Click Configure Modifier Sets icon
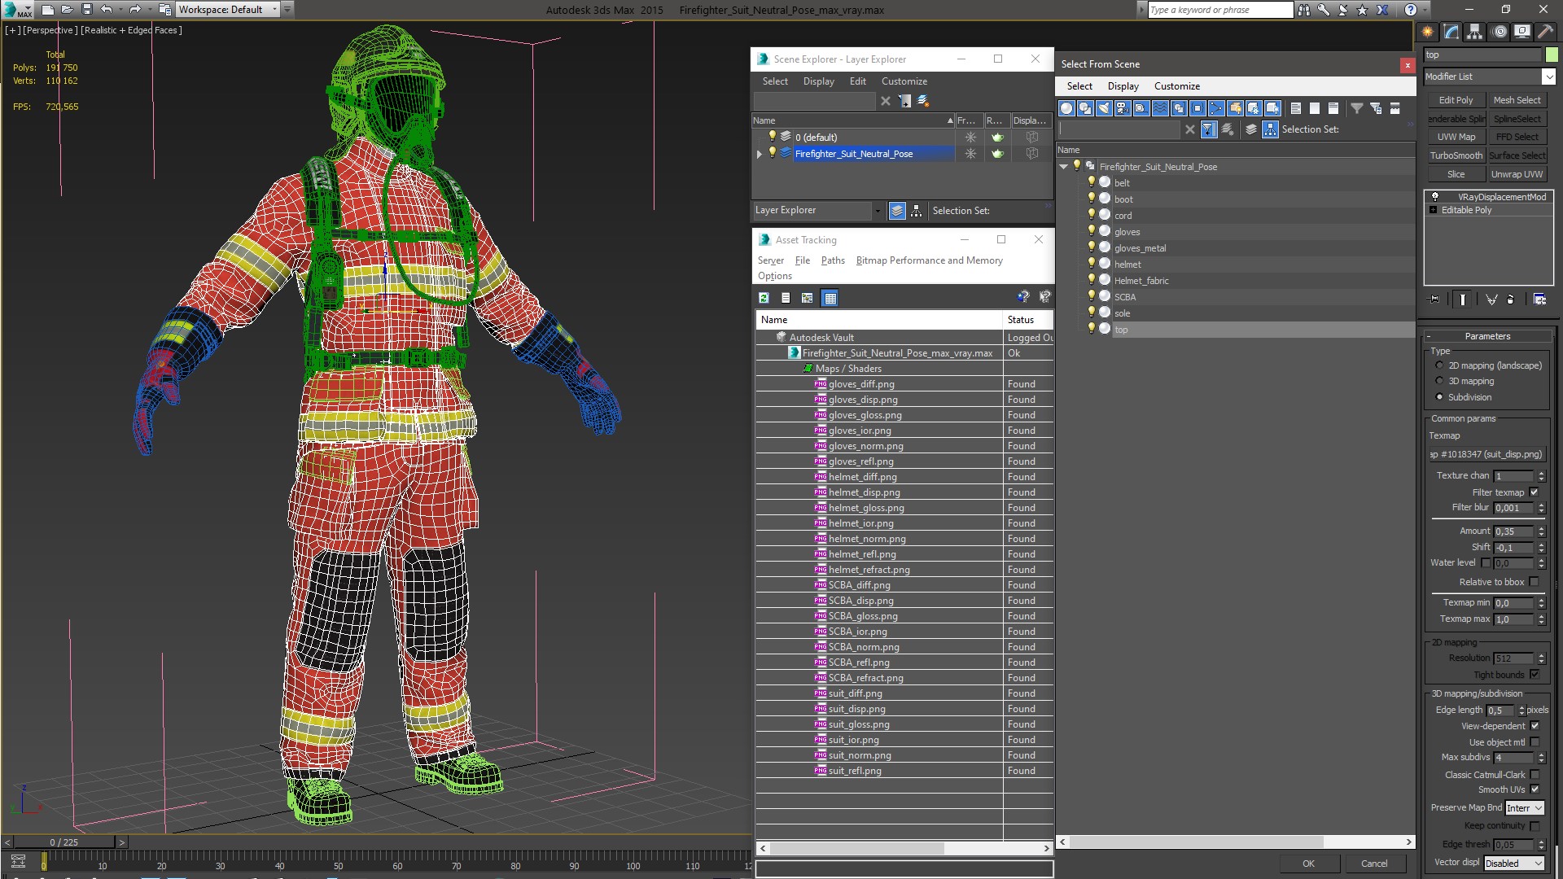Viewport: 1563px width, 879px height. tap(1539, 300)
